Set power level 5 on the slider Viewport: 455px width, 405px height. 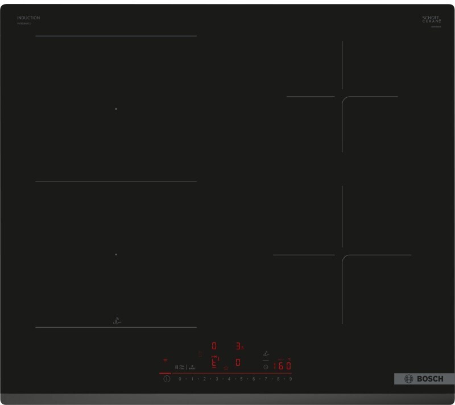[241, 379]
